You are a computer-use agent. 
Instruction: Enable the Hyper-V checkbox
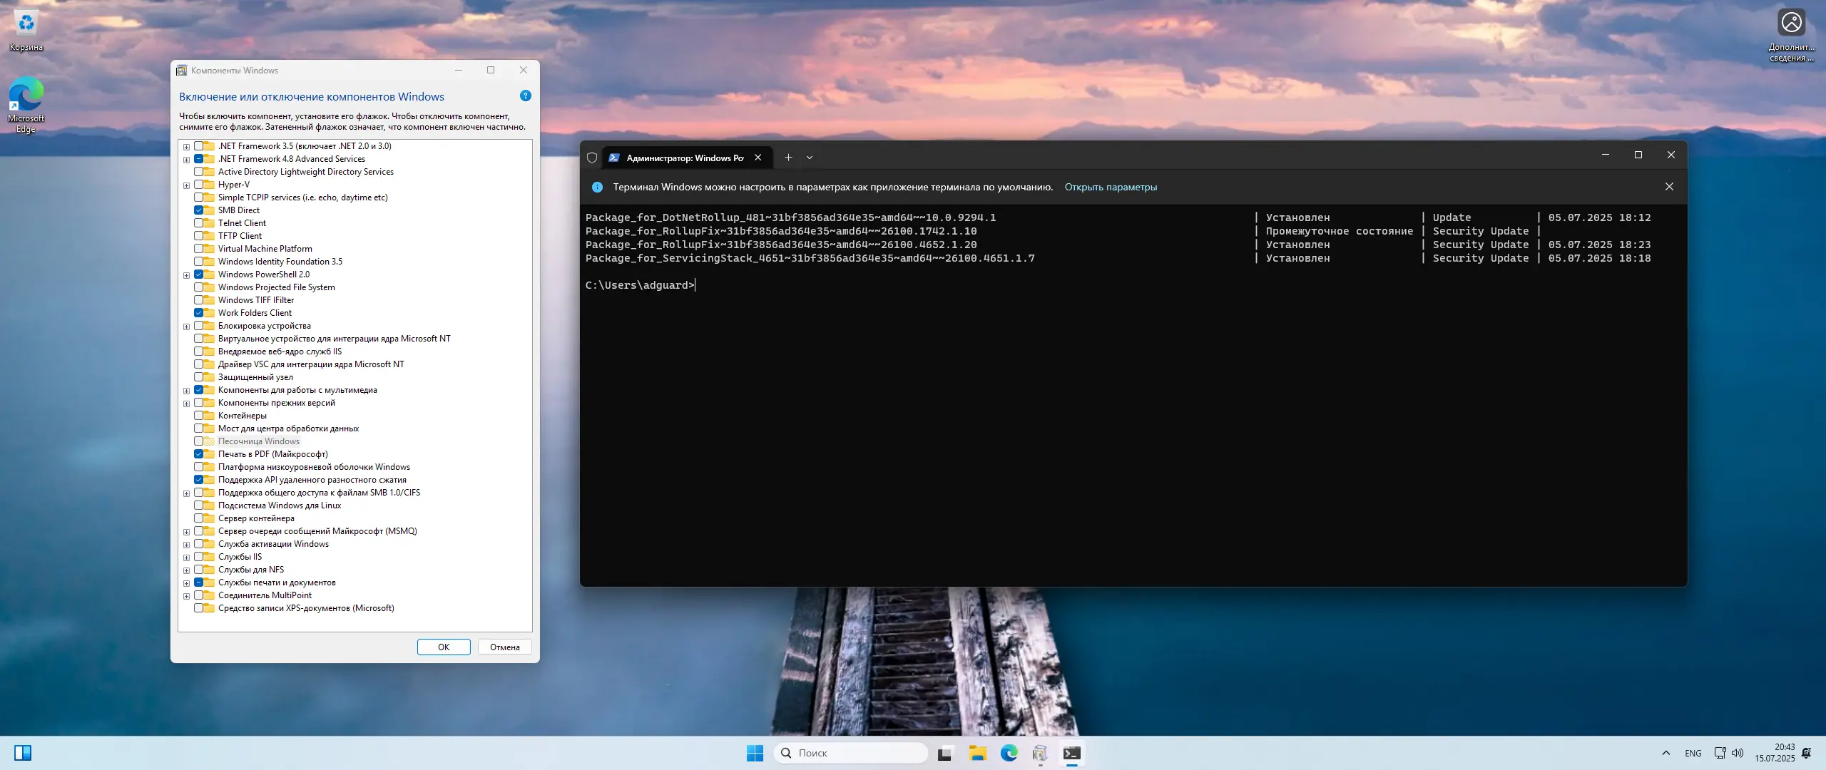(199, 185)
